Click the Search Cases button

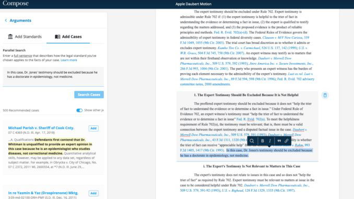point(89,95)
